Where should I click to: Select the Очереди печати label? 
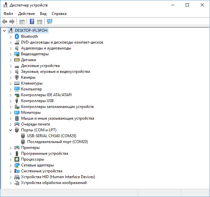click(x=35, y=124)
